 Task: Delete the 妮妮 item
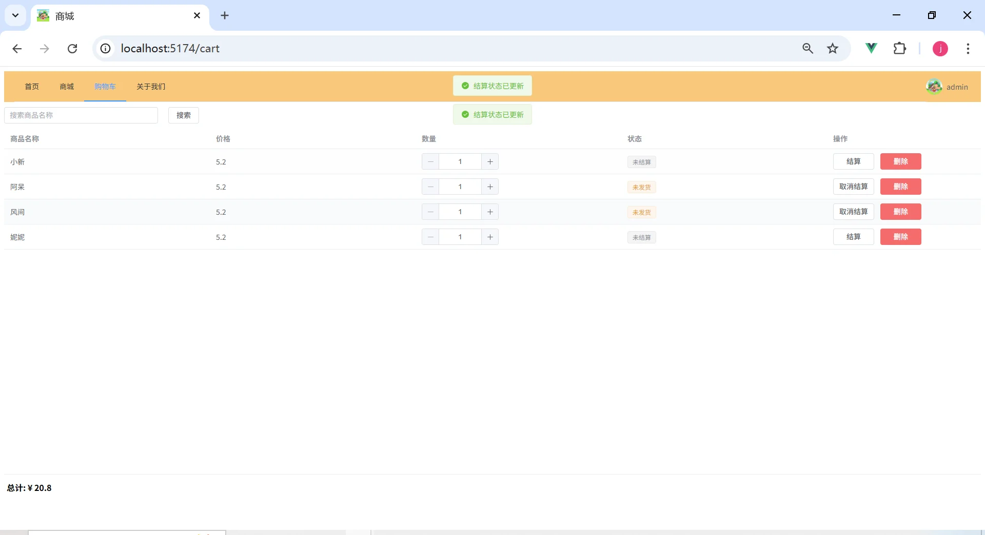900,237
